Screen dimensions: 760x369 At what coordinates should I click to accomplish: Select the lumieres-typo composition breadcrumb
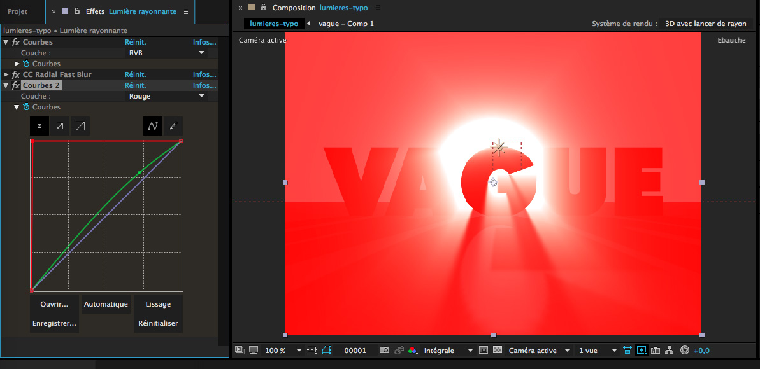click(275, 24)
